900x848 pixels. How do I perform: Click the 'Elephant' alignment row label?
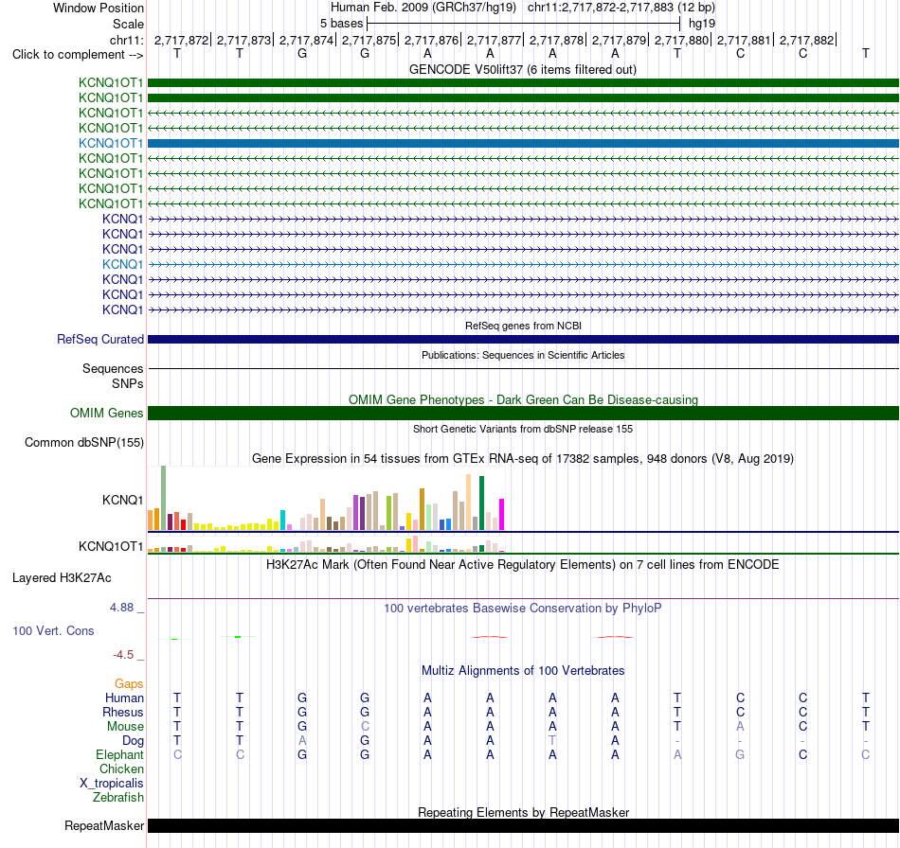pos(120,755)
